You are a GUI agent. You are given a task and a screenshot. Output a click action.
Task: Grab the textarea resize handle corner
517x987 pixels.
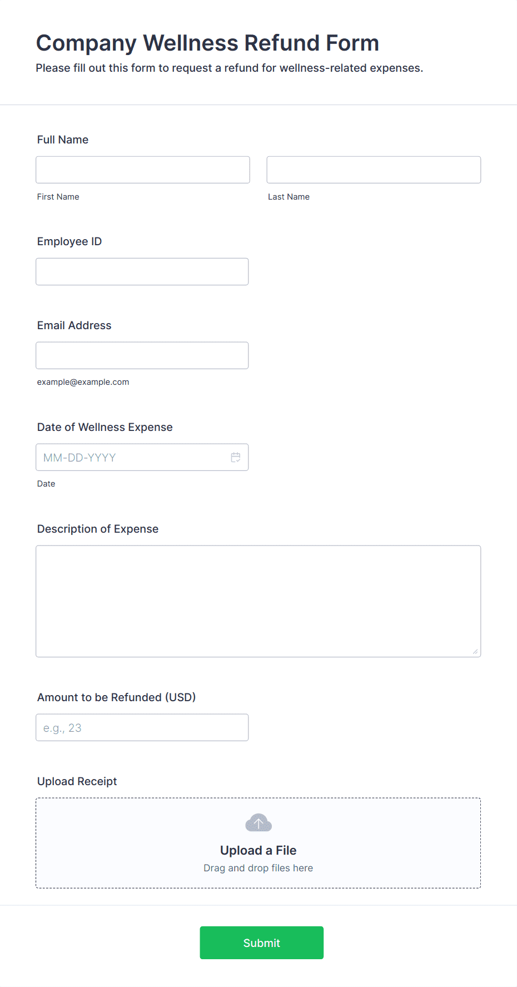pyautogui.click(x=475, y=651)
